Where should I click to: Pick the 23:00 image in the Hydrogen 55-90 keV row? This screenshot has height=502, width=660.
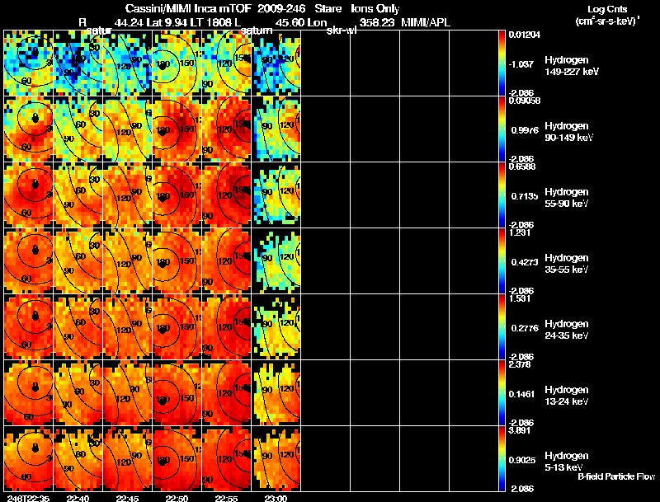tap(276, 195)
